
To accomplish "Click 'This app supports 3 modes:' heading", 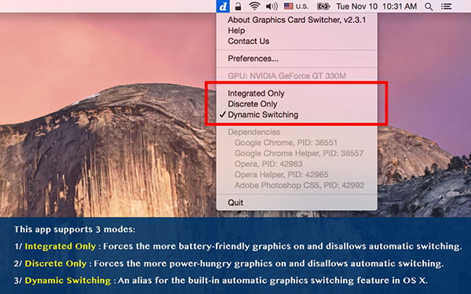I will click(x=75, y=230).
